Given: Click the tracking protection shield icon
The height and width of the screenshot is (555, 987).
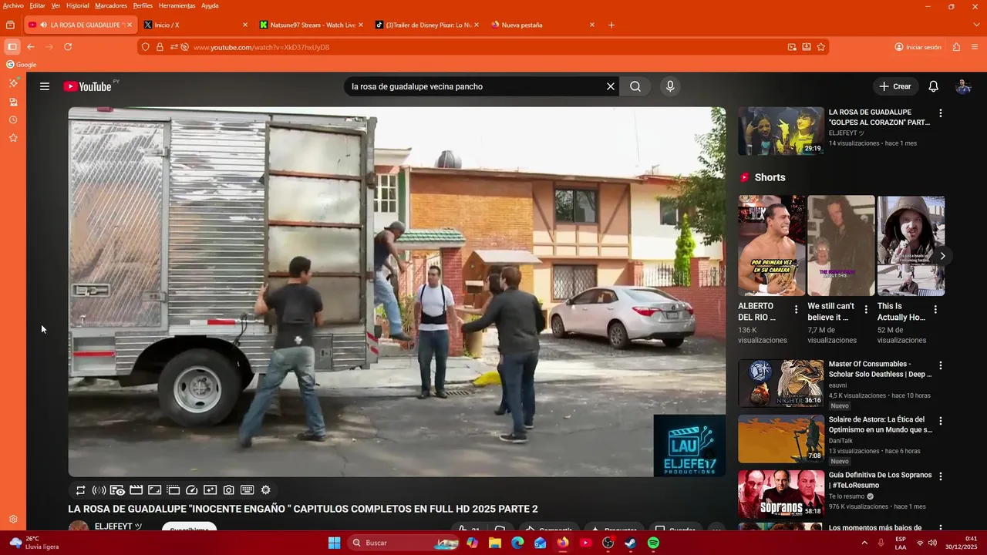Looking at the screenshot, I should pos(145,47).
